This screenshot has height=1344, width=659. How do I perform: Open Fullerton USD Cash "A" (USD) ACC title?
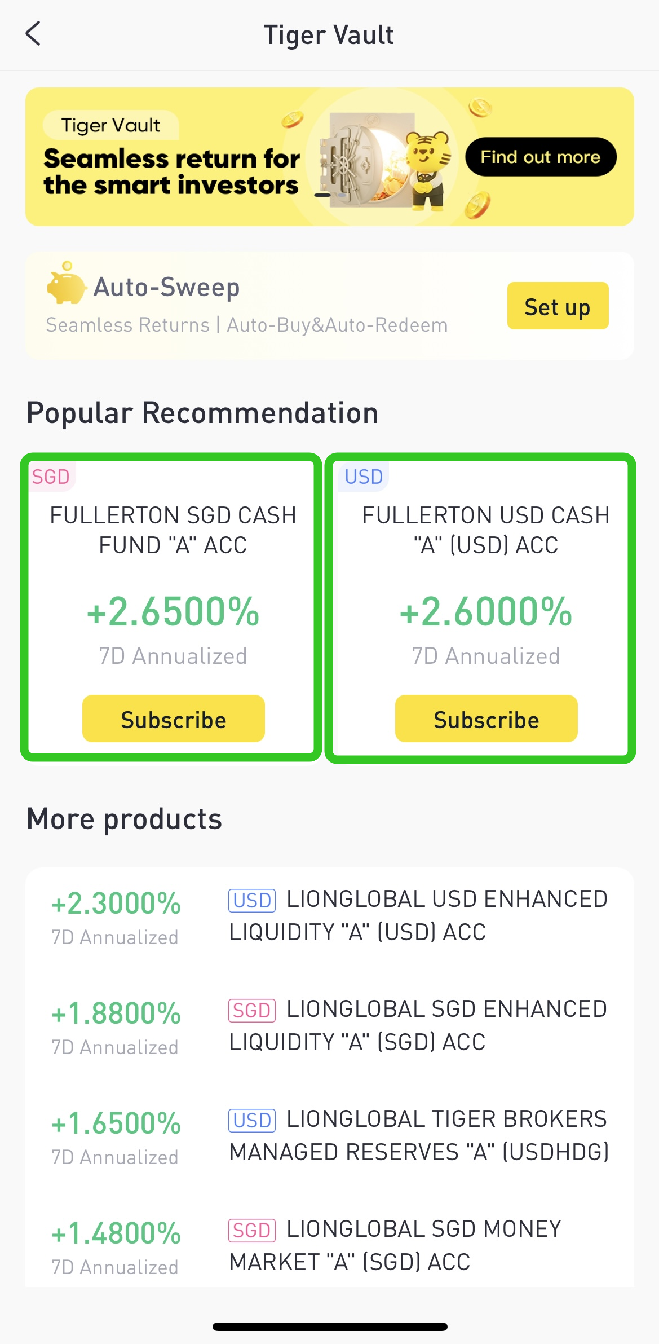tap(486, 530)
